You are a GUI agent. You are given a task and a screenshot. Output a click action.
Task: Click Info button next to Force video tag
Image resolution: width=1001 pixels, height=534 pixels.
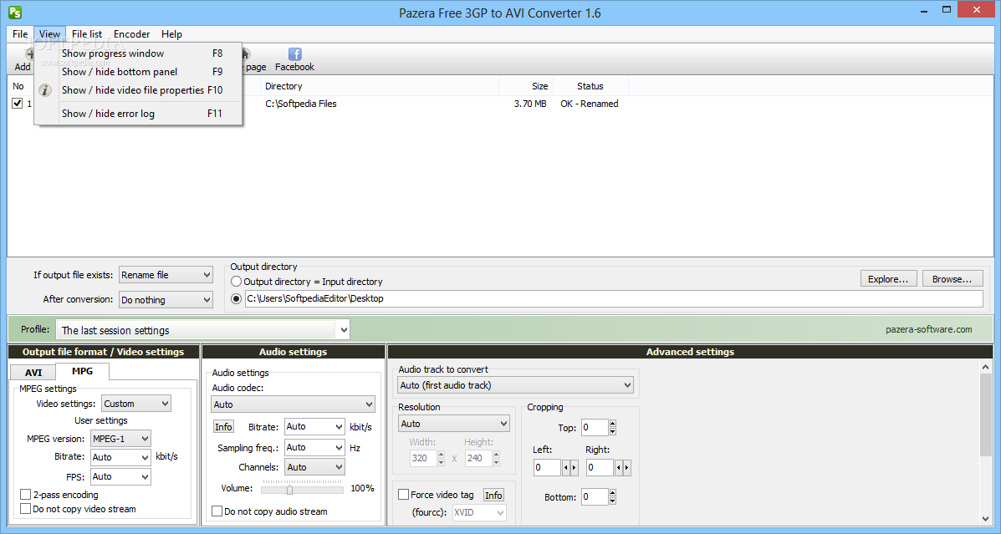[x=493, y=495]
